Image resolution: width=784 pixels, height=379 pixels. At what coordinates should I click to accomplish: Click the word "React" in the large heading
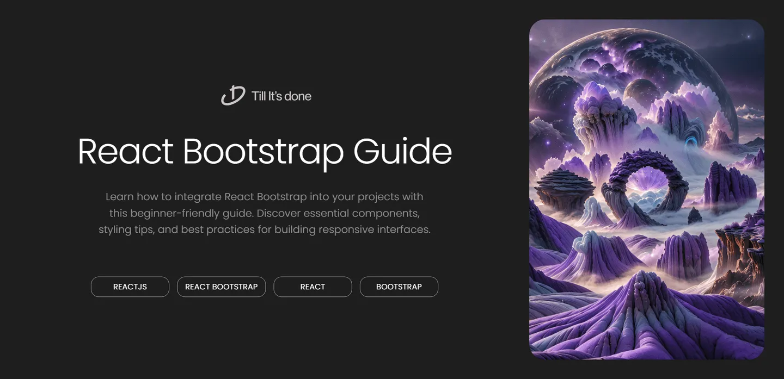pyautogui.click(x=125, y=152)
